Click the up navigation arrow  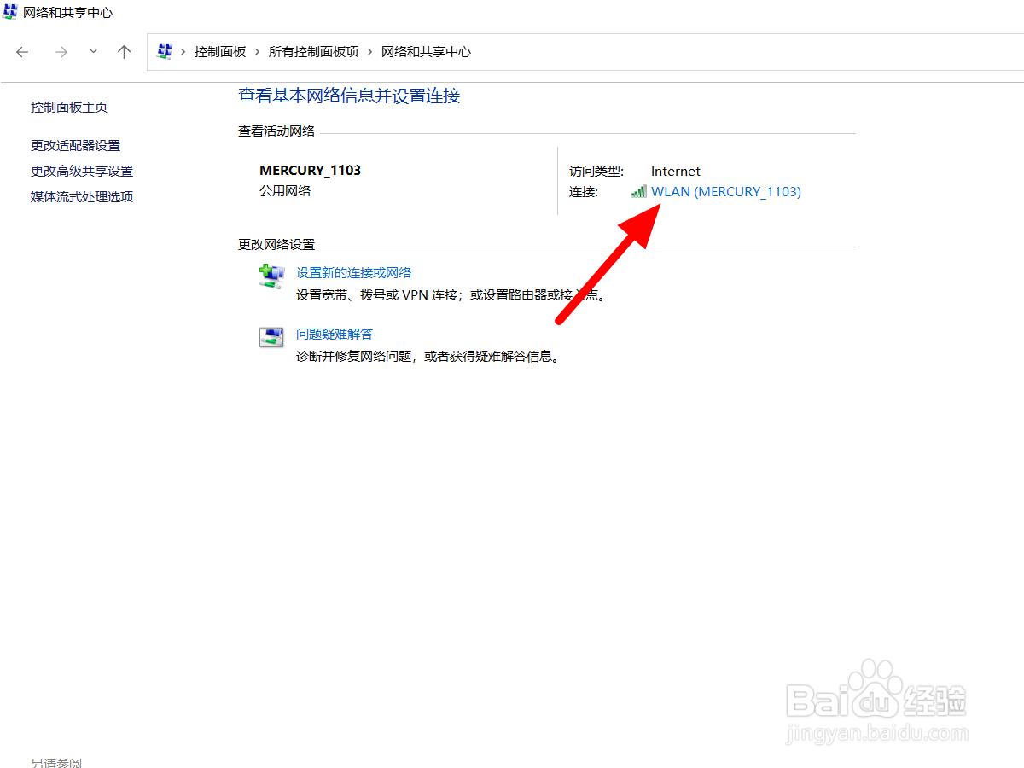[x=124, y=51]
